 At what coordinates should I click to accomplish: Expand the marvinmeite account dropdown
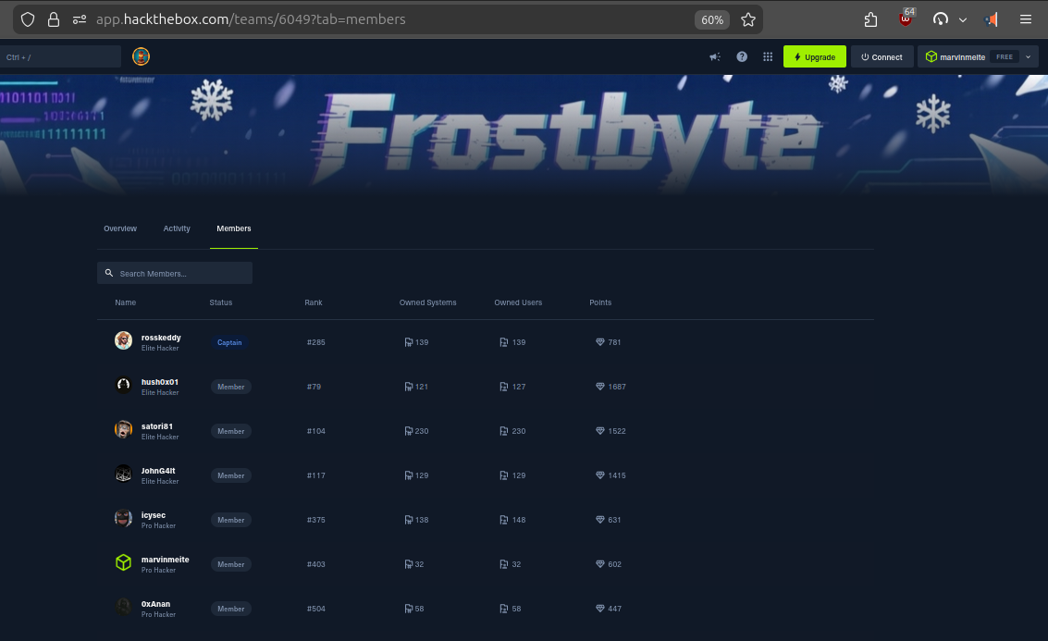[1028, 57]
